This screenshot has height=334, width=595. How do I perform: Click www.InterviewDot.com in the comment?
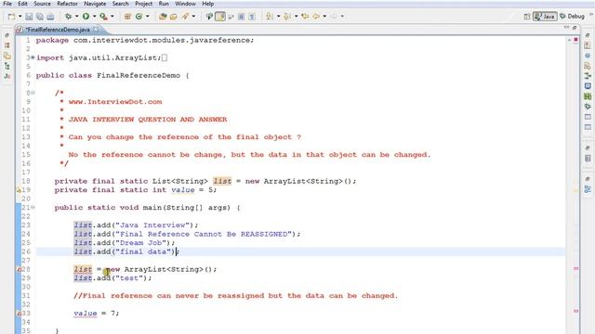click(115, 102)
